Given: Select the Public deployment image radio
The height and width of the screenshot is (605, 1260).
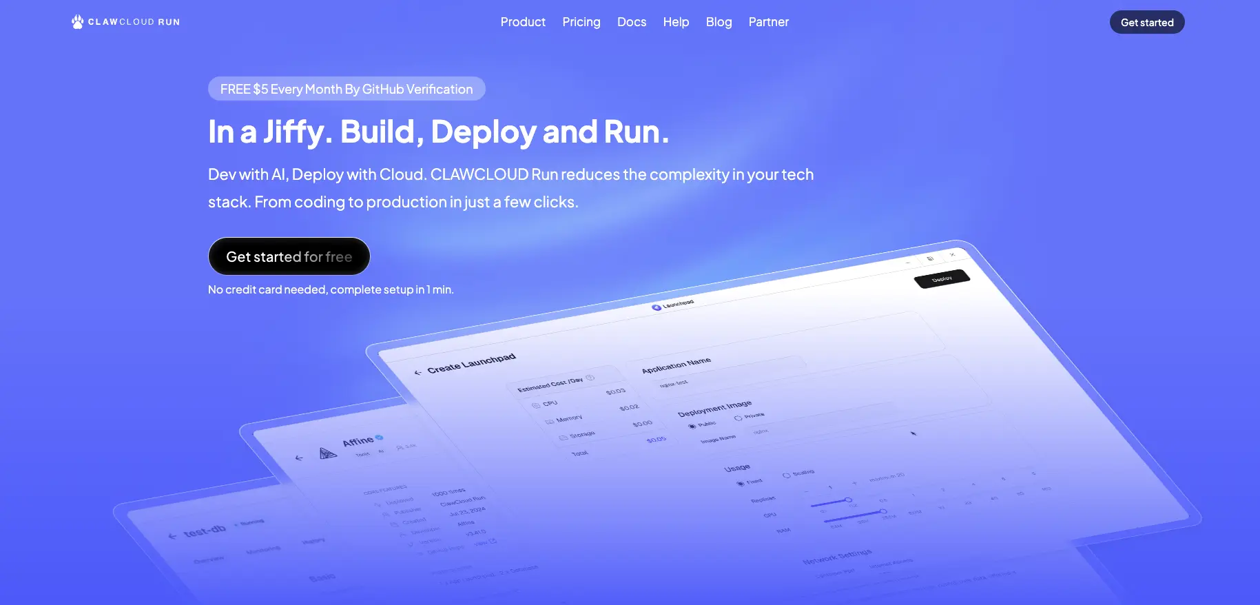Looking at the screenshot, I should click(692, 427).
